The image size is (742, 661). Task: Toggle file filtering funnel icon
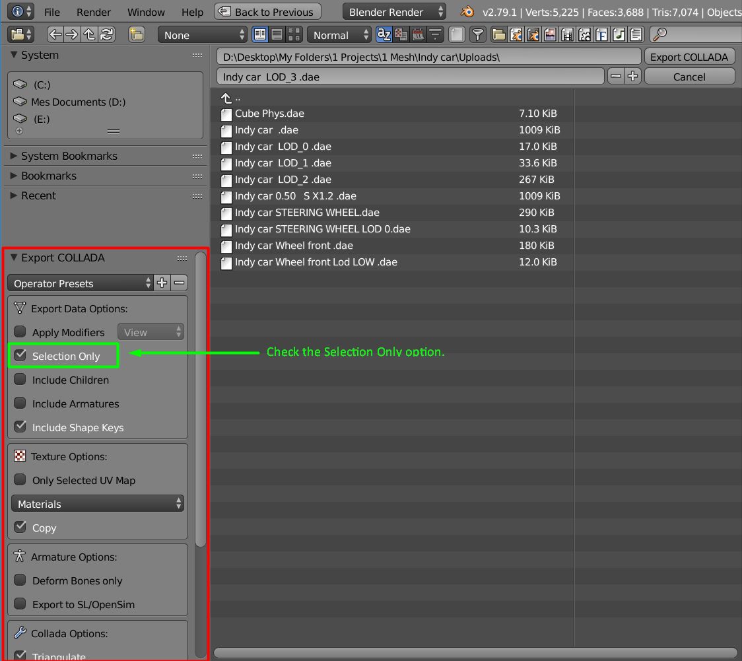478,34
